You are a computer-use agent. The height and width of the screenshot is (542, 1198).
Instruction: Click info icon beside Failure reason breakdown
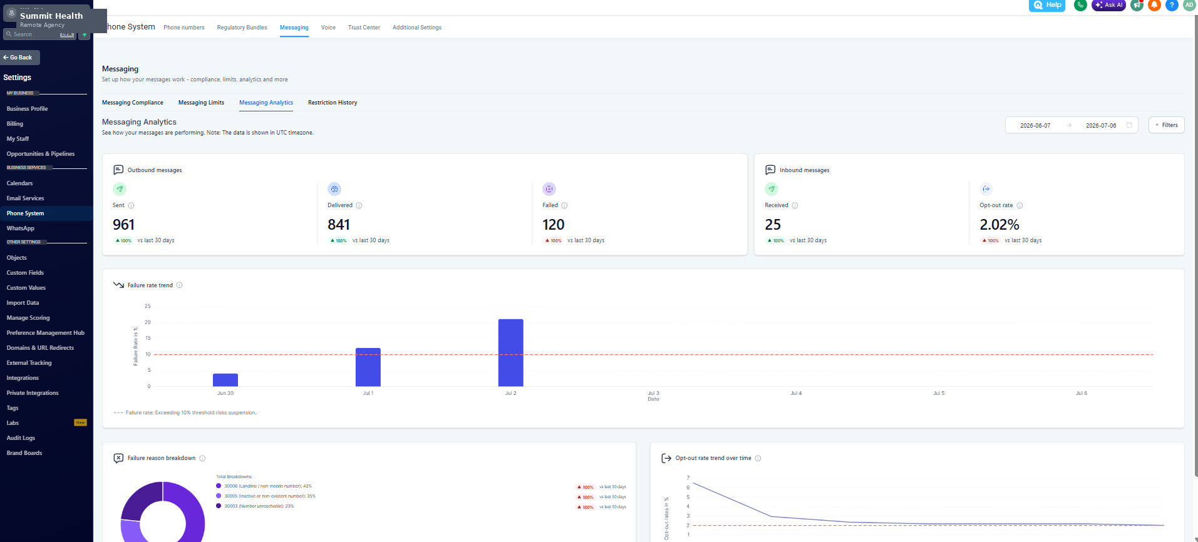202,458
